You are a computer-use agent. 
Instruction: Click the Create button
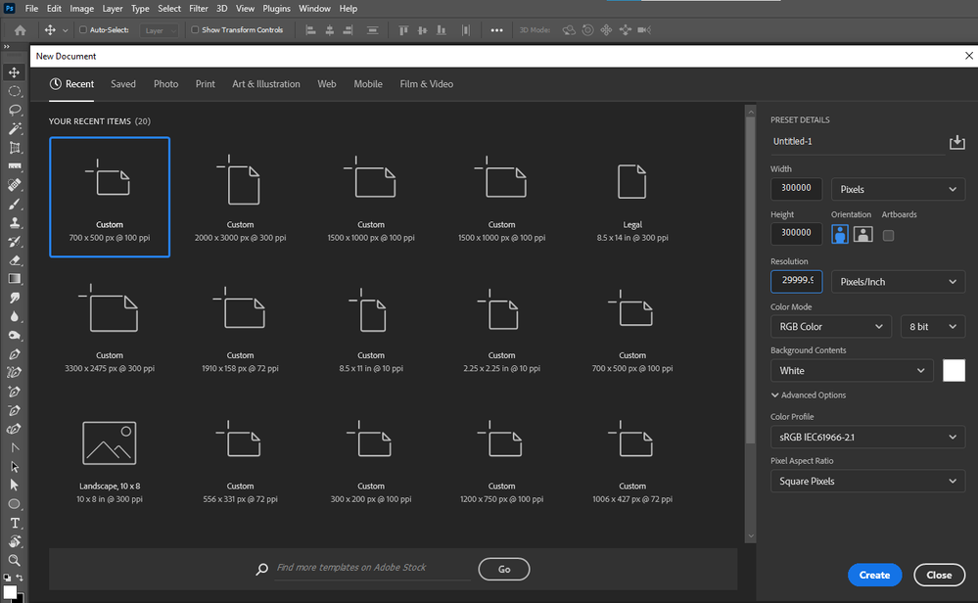tap(874, 576)
